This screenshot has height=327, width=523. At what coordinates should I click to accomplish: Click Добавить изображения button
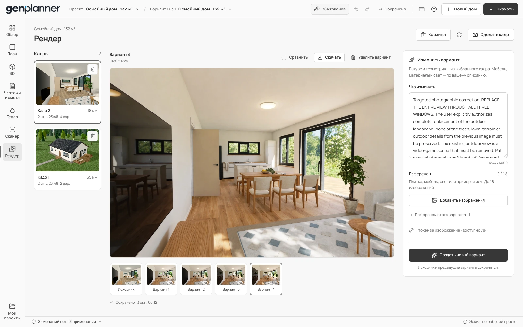458,200
